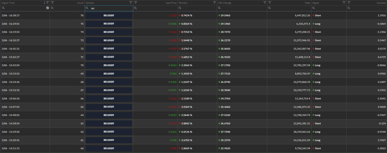Sort by the Signal Time column header
This screenshot has width=387, height=153.
click(8, 3)
